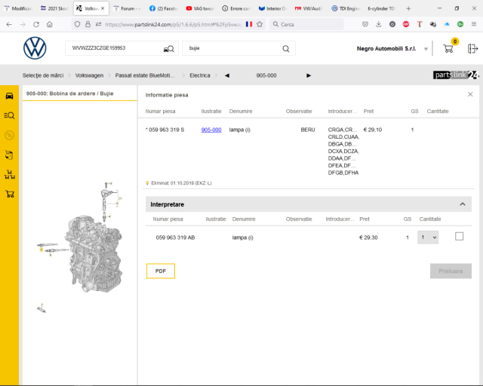Select Volkswagen in the breadcrumb
Image resolution: width=483 pixels, height=386 pixels.
(x=89, y=75)
